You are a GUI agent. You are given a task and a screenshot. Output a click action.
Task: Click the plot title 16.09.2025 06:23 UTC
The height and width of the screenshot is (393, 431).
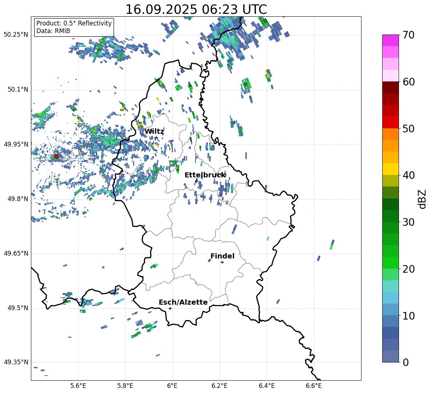pyautogui.click(x=196, y=9)
